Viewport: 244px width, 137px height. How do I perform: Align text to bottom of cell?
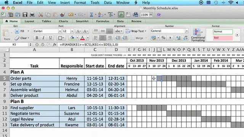(109, 31)
